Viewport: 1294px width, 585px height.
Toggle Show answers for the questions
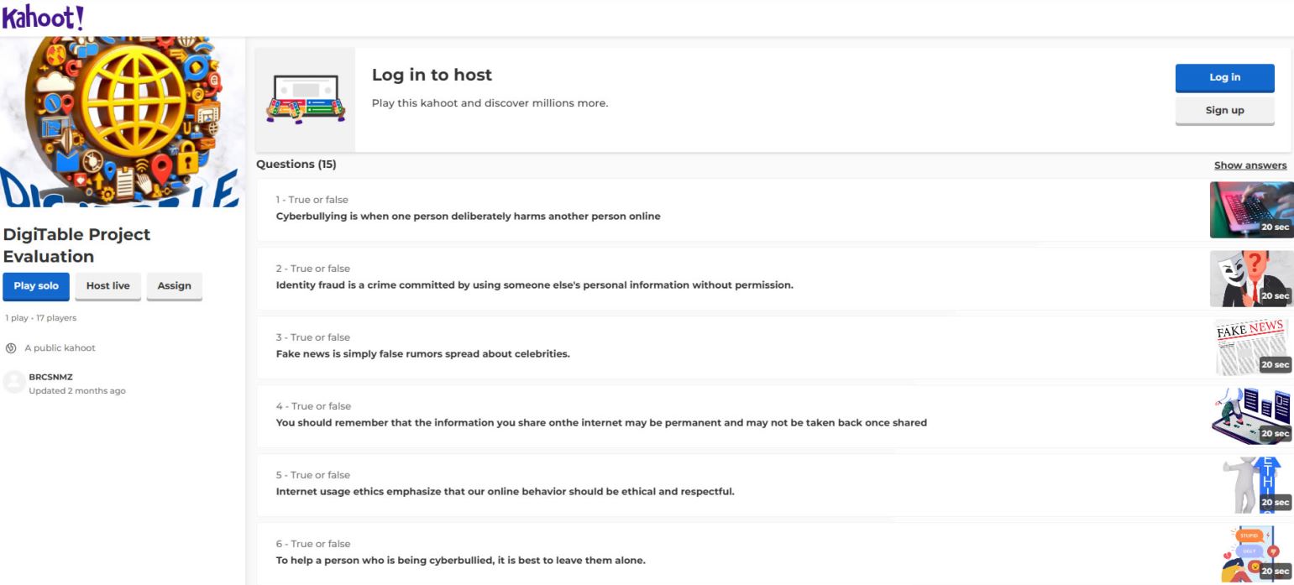click(x=1249, y=165)
